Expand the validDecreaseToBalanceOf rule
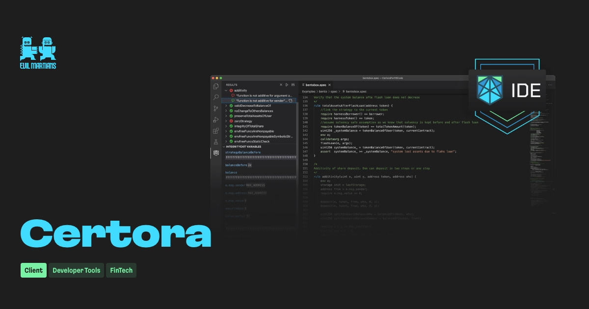The image size is (589, 309). tap(226, 105)
